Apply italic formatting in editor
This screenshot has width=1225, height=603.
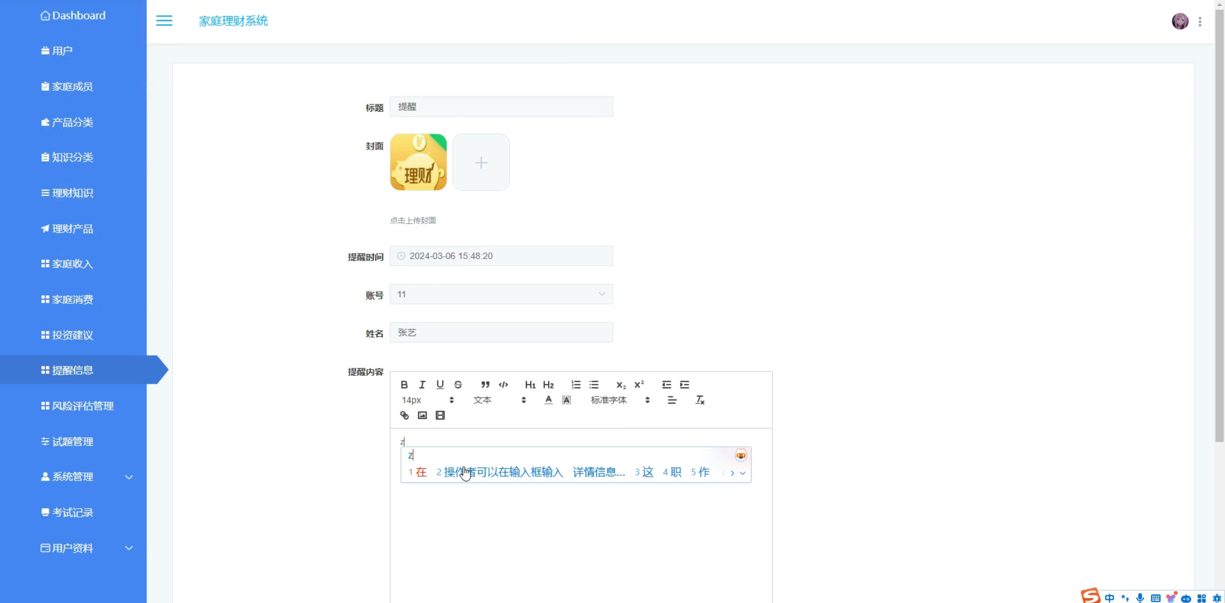click(422, 384)
